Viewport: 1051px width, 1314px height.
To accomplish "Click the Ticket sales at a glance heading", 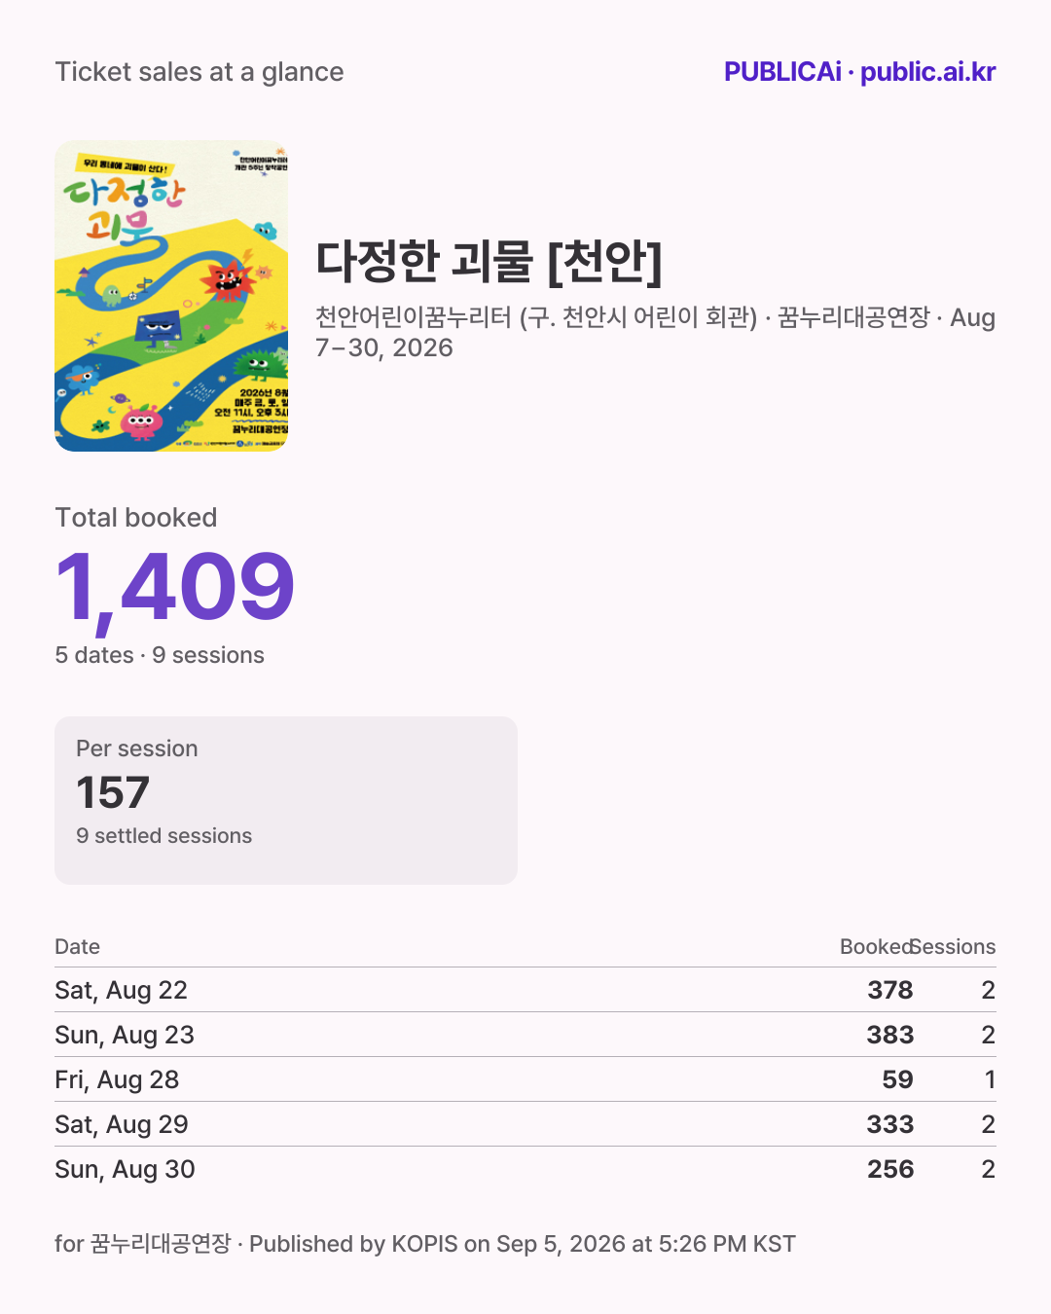I will (199, 72).
